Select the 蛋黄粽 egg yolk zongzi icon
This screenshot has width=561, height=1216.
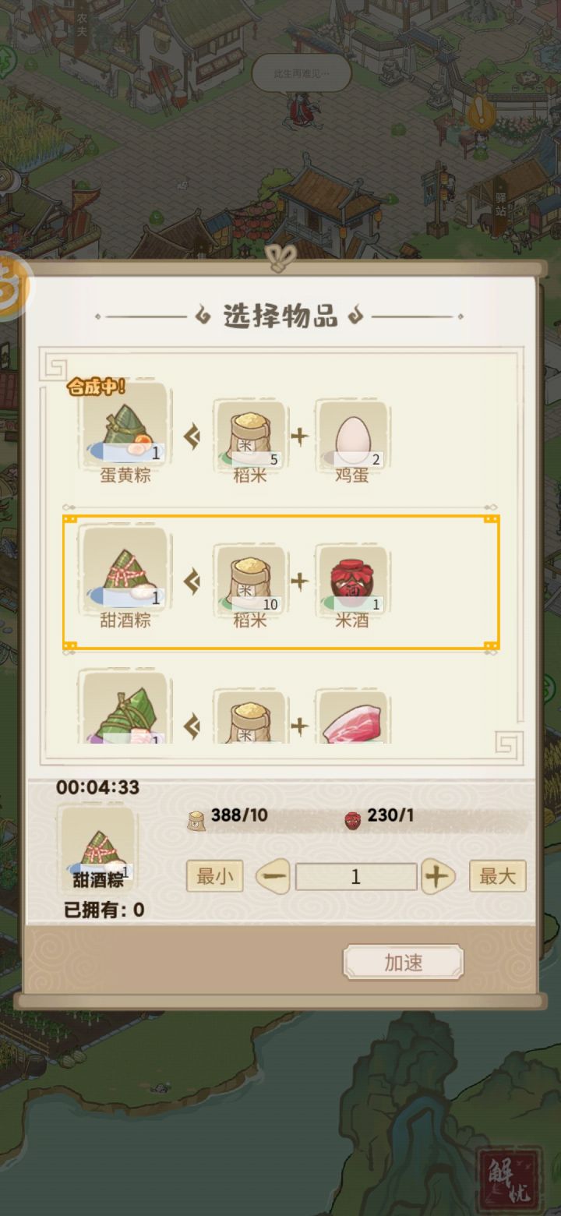pyautogui.click(x=125, y=425)
